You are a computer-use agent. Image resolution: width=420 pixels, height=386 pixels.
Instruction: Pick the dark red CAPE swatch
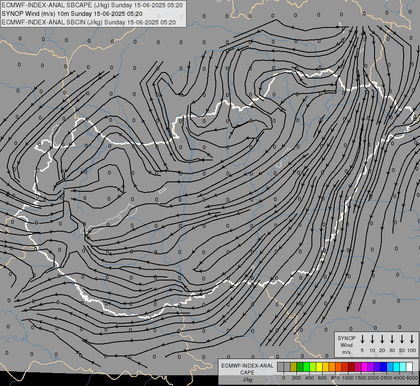coord(351,367)
